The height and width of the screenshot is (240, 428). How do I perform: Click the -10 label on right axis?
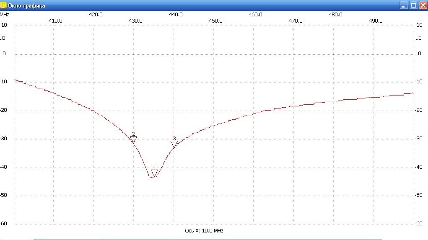(x=418, y=82)
